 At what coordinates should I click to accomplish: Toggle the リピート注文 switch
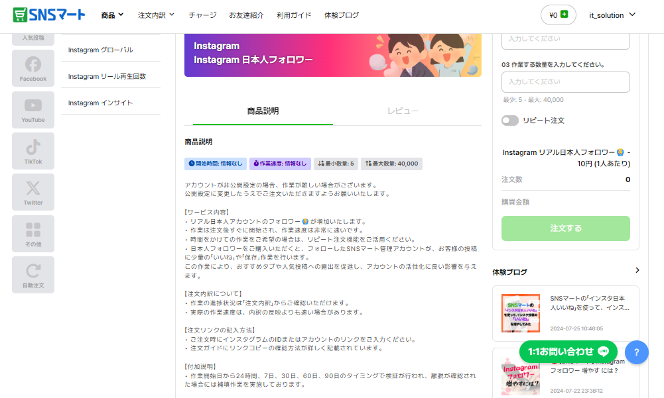tap(510, 121)
